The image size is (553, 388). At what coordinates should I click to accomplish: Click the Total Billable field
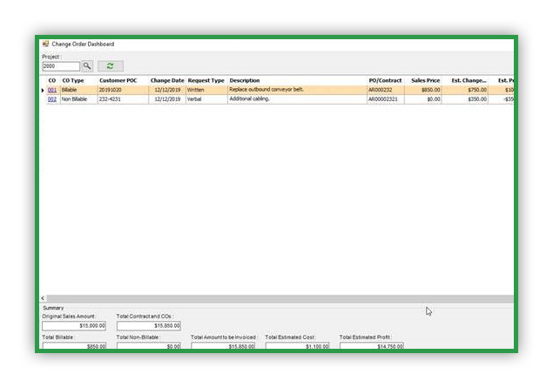point(74,345)
